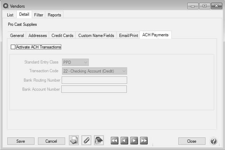Click the notes icon beside the paperclip
This screenshot has width=225, height=150.
(99, 141)
